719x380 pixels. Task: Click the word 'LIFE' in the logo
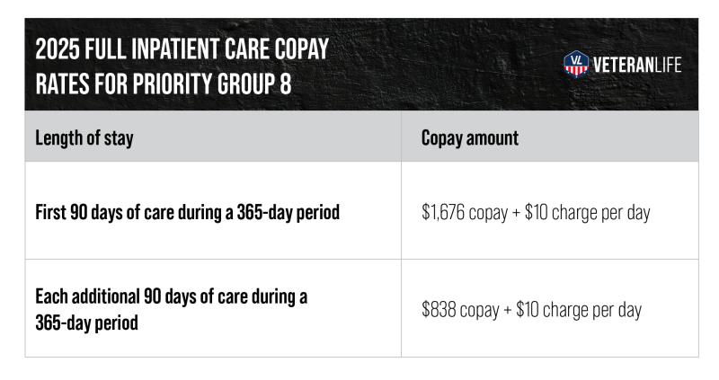click(667, 65)
